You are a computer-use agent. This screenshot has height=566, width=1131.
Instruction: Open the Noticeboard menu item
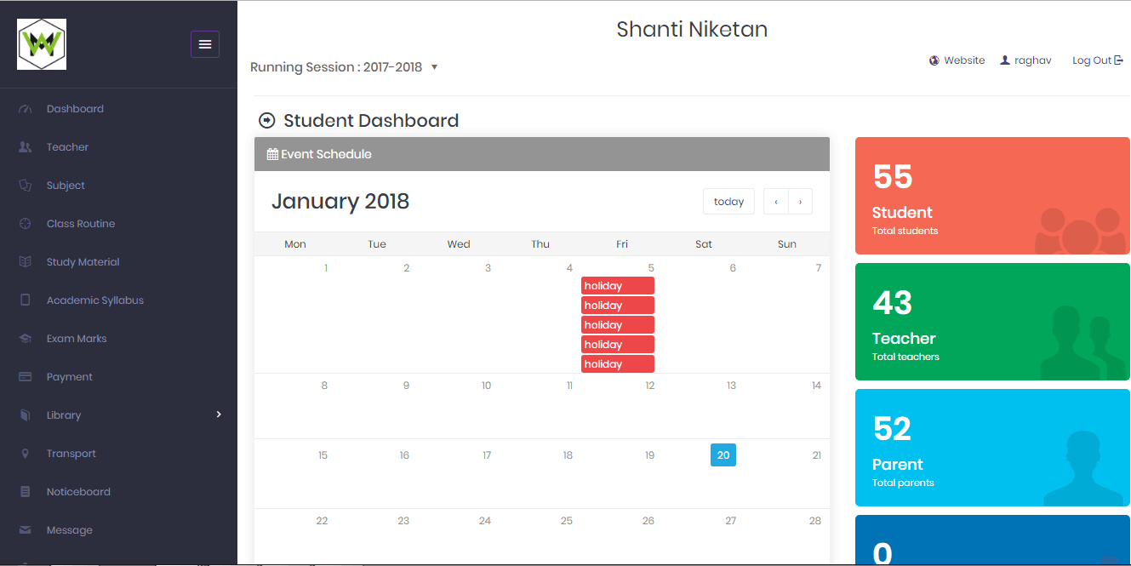click(78, 492)
